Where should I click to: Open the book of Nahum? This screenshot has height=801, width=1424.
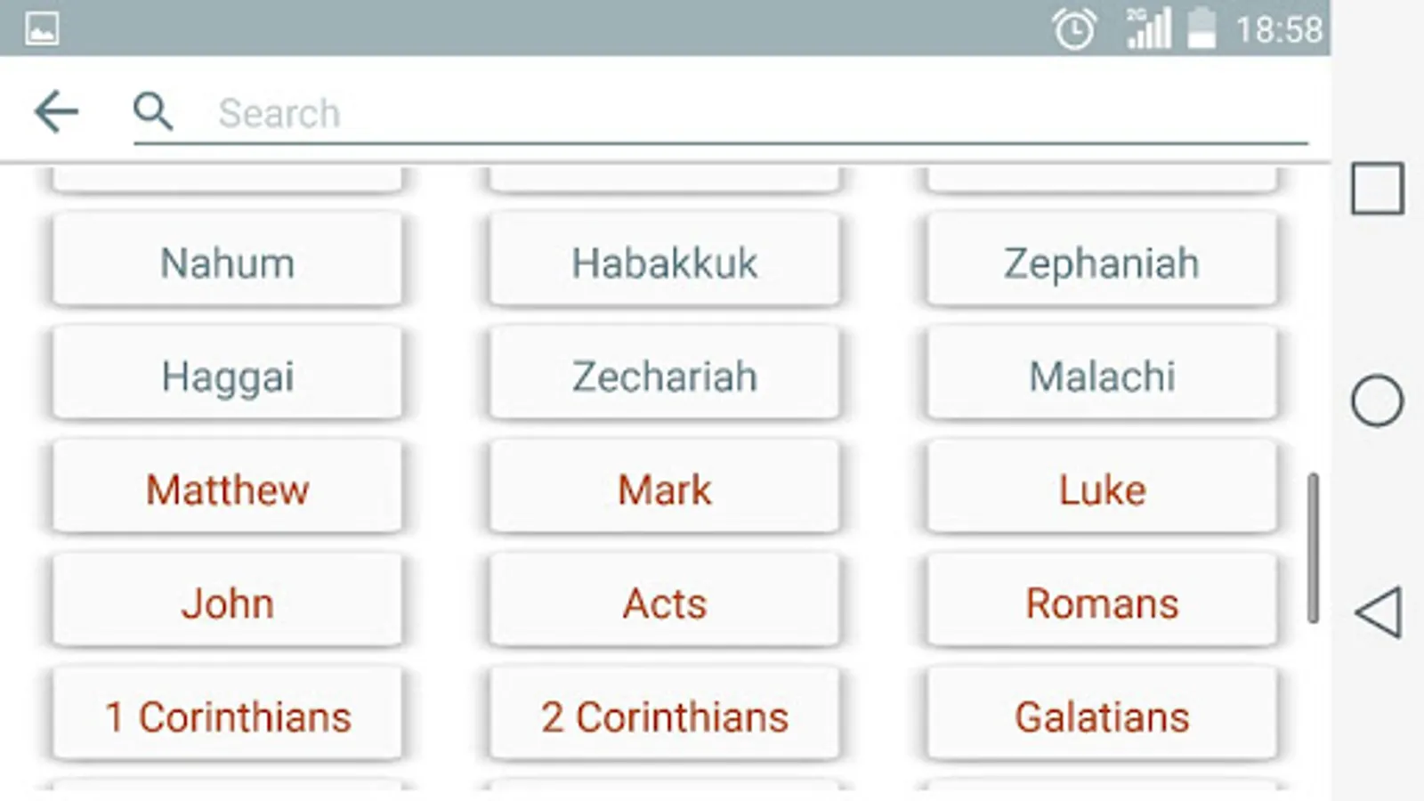(x=227, y=262)
